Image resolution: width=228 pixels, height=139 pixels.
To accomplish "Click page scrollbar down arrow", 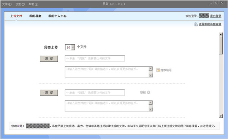I will click(221, 116).
